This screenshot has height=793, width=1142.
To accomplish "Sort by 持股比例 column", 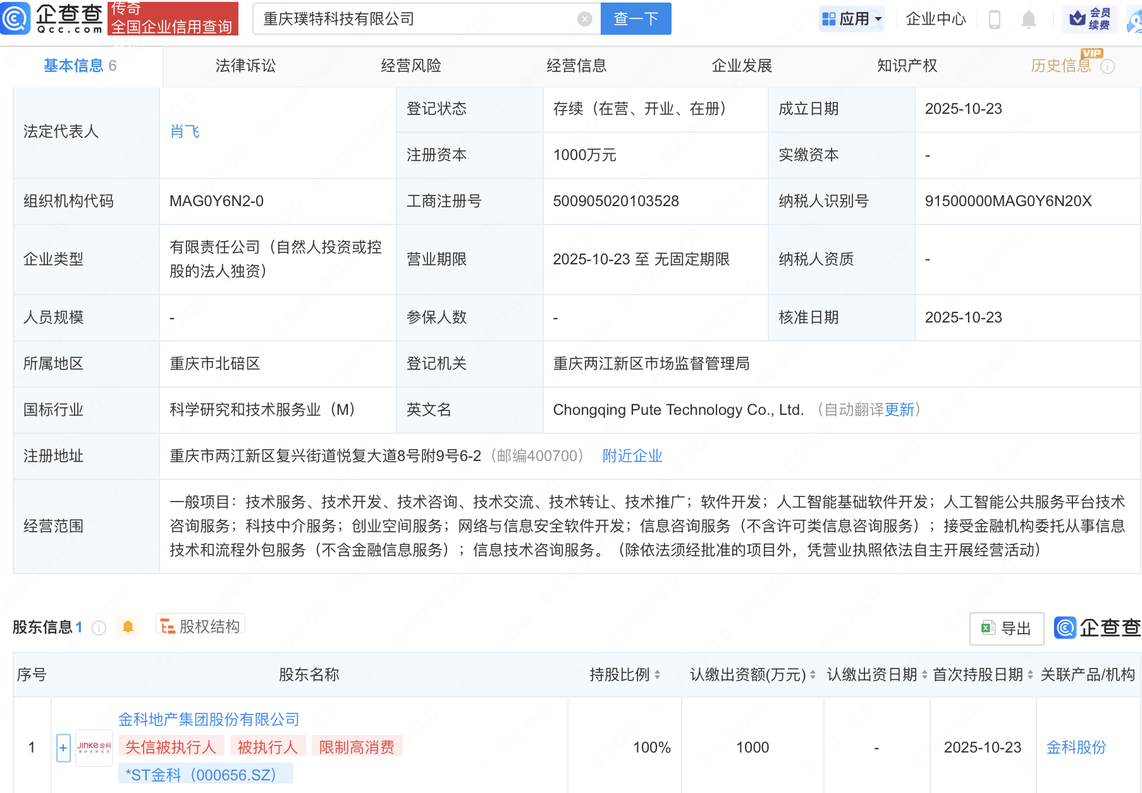I will [657, 675].
